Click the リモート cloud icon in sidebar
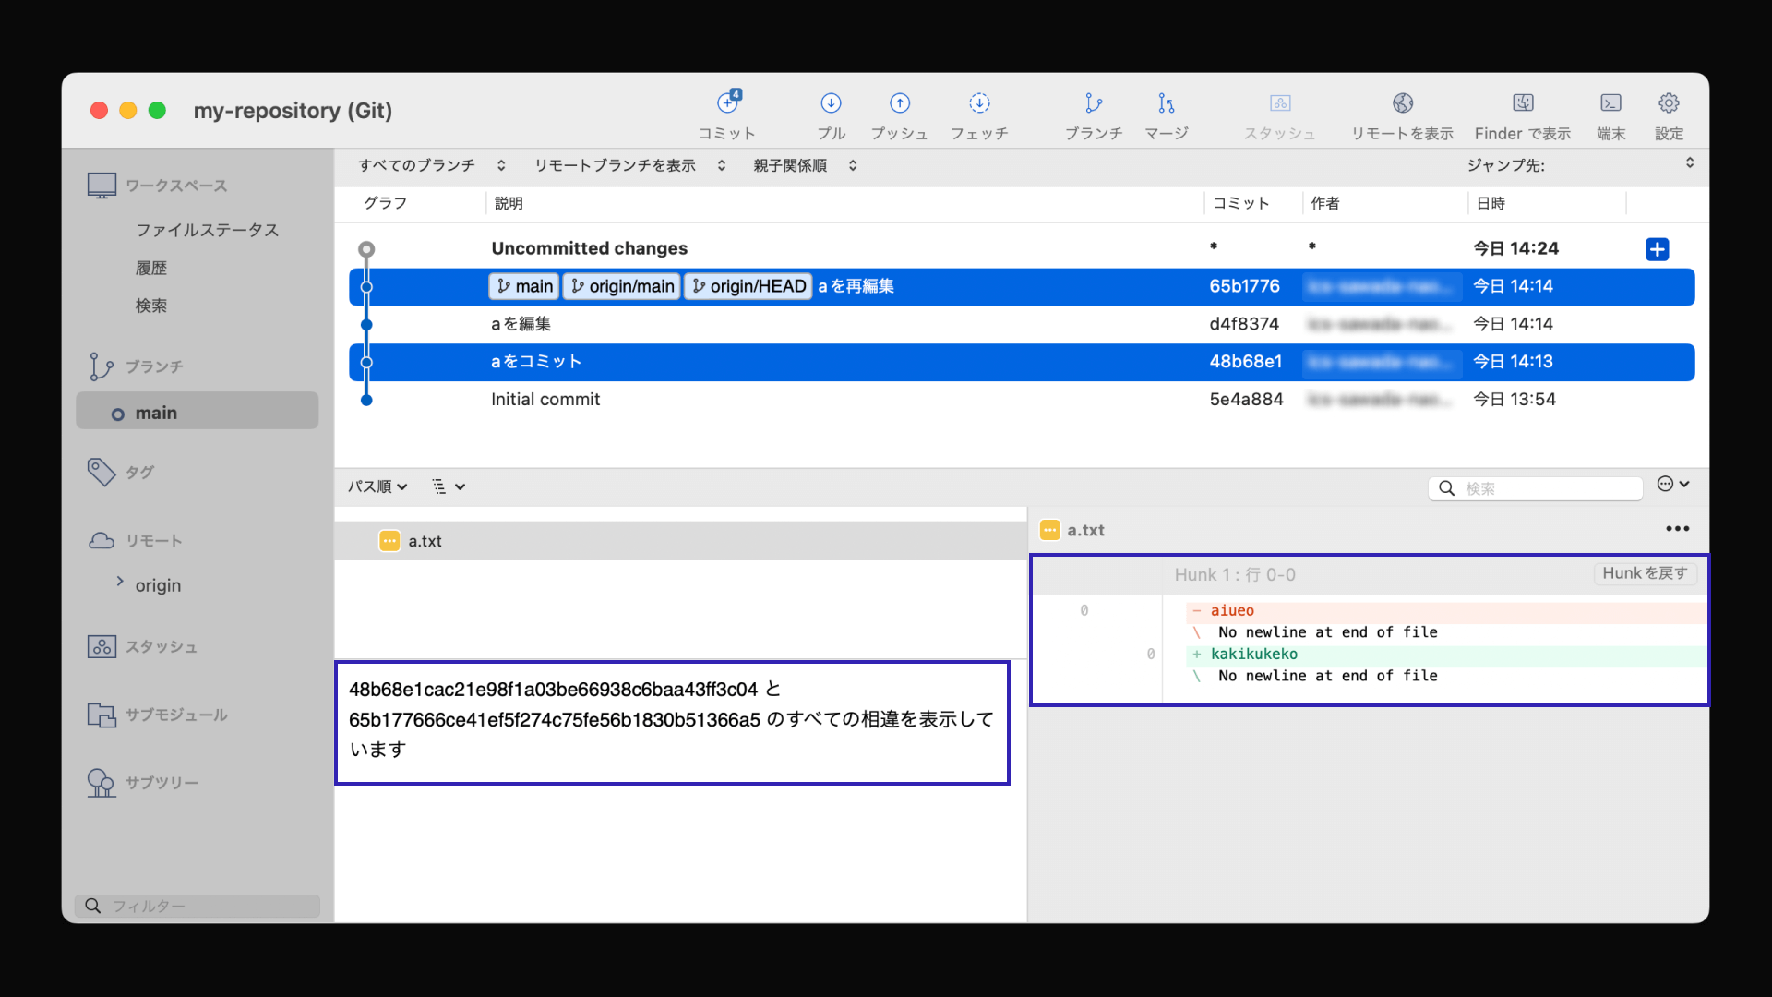Screen dimensions: 1772x997 click(102, 541)
